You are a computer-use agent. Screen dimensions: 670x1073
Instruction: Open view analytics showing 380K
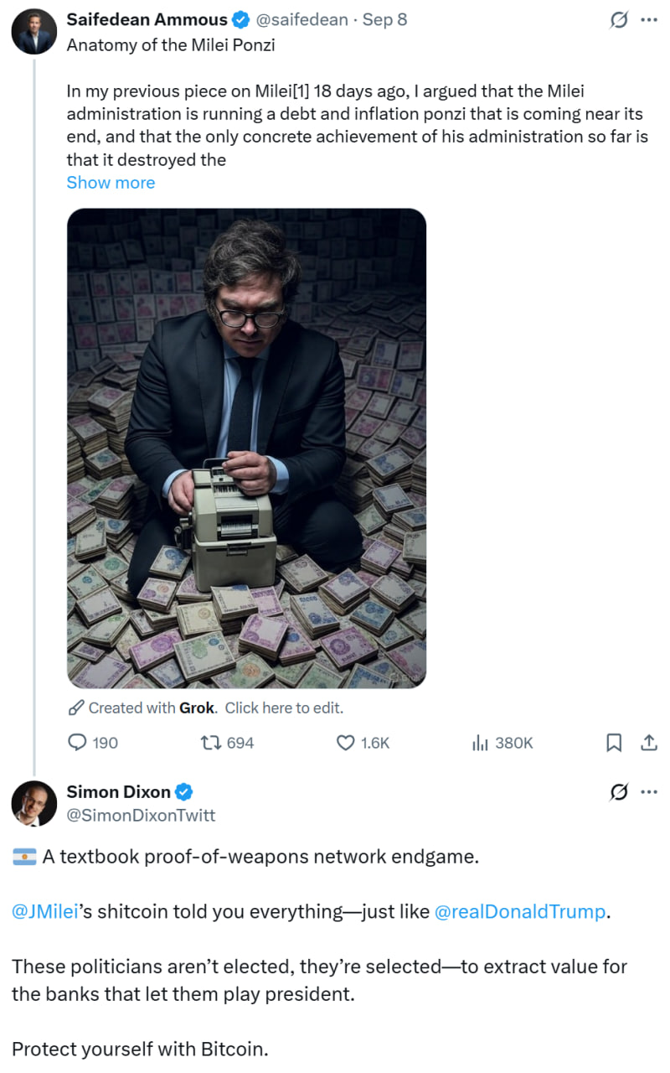coord(481,743)
